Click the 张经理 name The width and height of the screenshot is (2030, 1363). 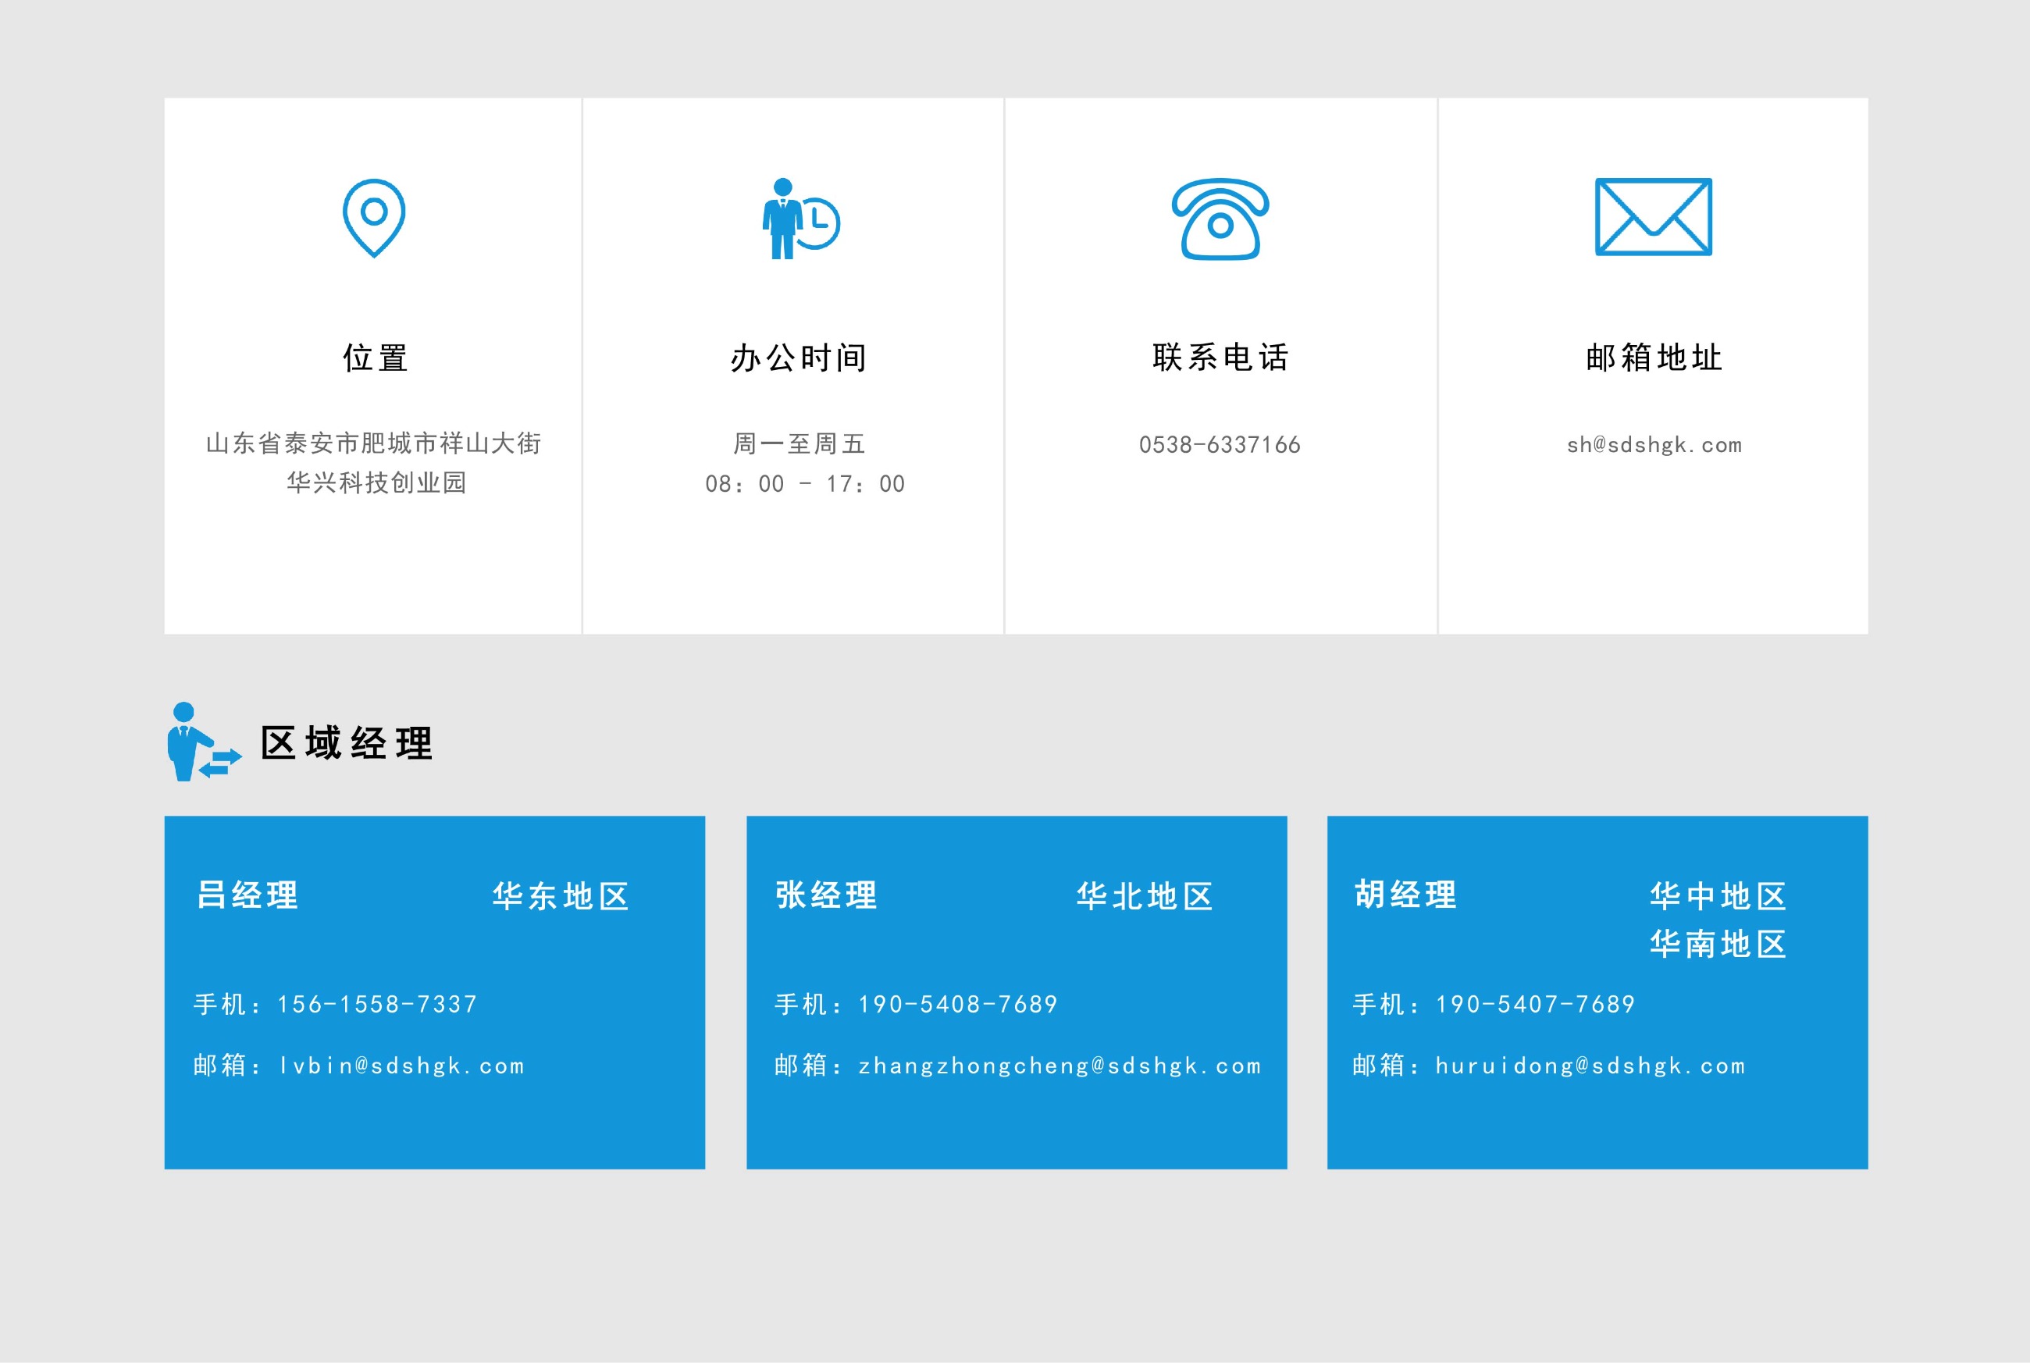pos(827,895)
